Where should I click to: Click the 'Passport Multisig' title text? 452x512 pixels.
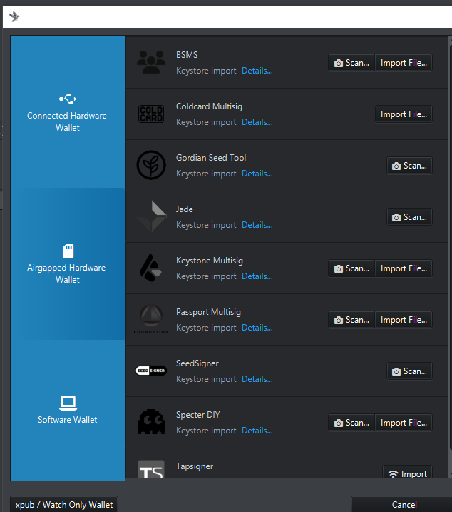tap(208, 312)
